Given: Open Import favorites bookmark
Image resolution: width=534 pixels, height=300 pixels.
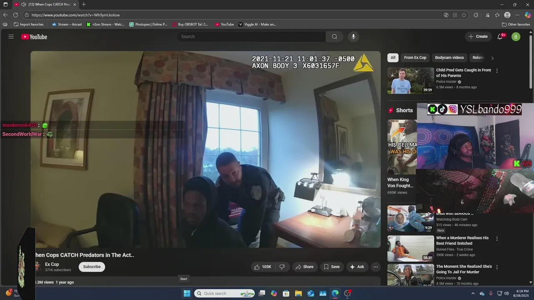Looking at the screenshot, I should pyautogui.click(x=28, y=25).
